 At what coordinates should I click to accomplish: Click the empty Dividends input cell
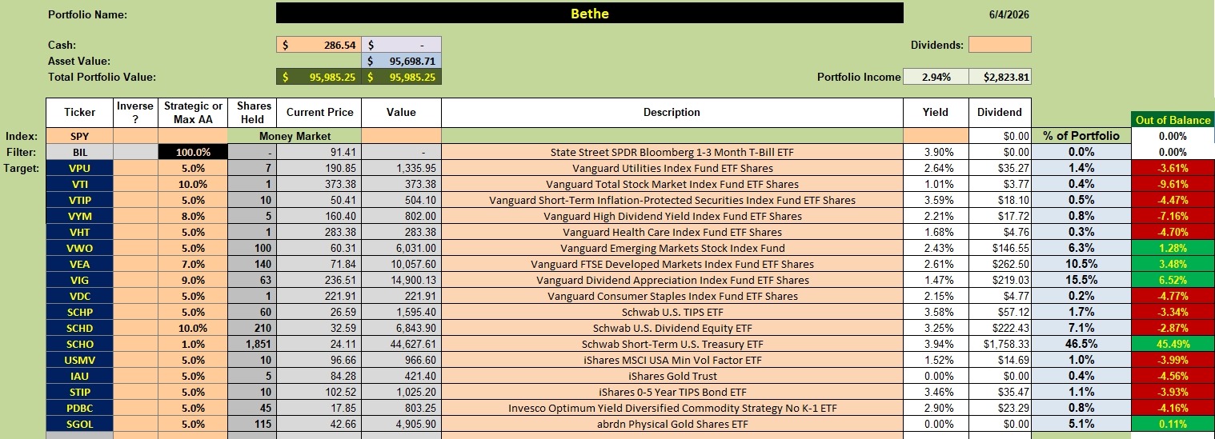[x=1000, y=45]
